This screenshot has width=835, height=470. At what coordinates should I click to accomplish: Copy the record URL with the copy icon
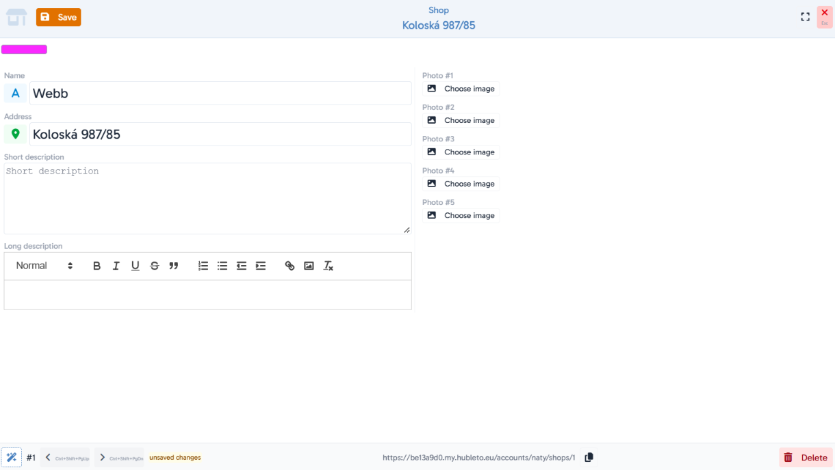(589, 458)
